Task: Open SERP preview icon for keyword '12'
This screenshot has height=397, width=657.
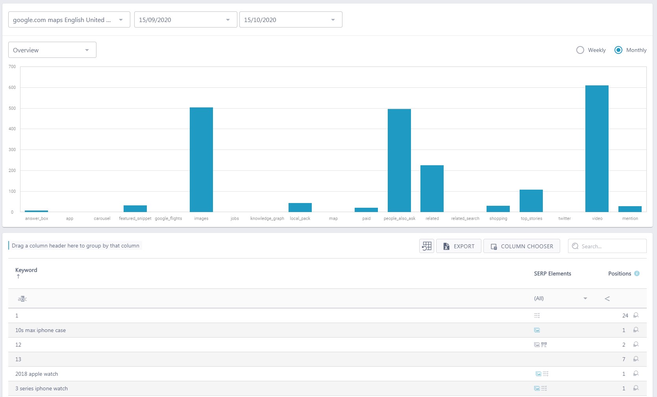Action: pyautogui.click(x=636, y=345)
